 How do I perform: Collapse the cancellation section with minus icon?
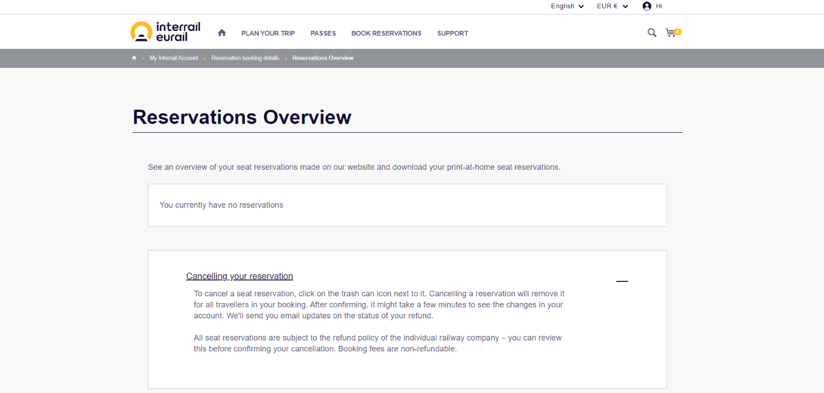tap(622, 281)
